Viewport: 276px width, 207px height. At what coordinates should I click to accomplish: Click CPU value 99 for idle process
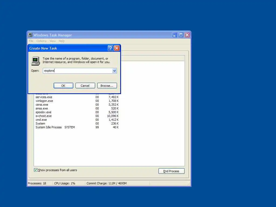pos(97,127)
